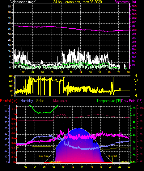Click the "SunRise" marker label
This screenshot has width=144, height=171.
pos(43,156)
